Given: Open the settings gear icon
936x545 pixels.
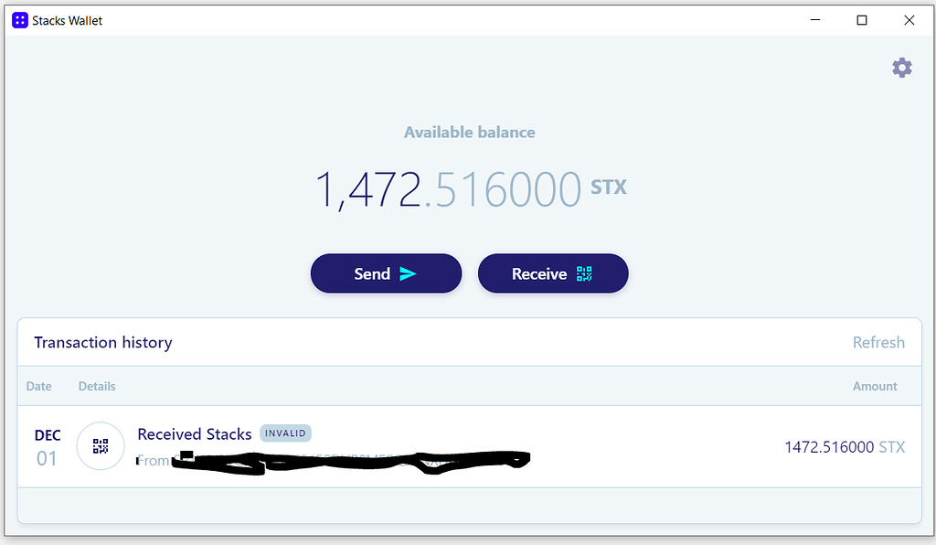Looking at the screenshot, I should pos(902,68).
